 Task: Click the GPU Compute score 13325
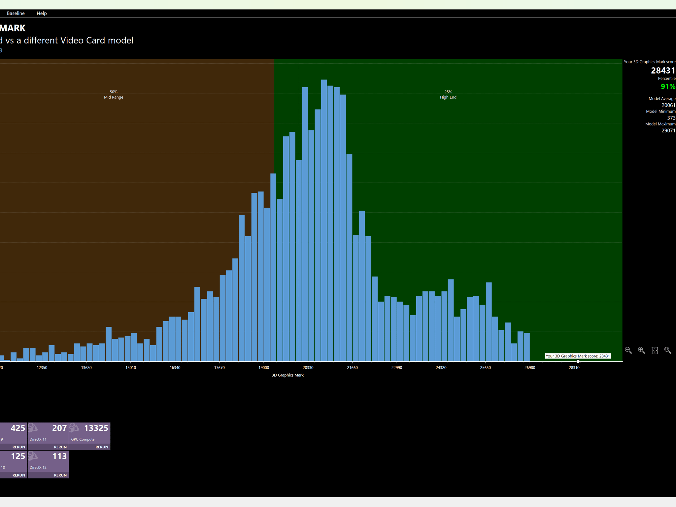click(x=96, y=428)
